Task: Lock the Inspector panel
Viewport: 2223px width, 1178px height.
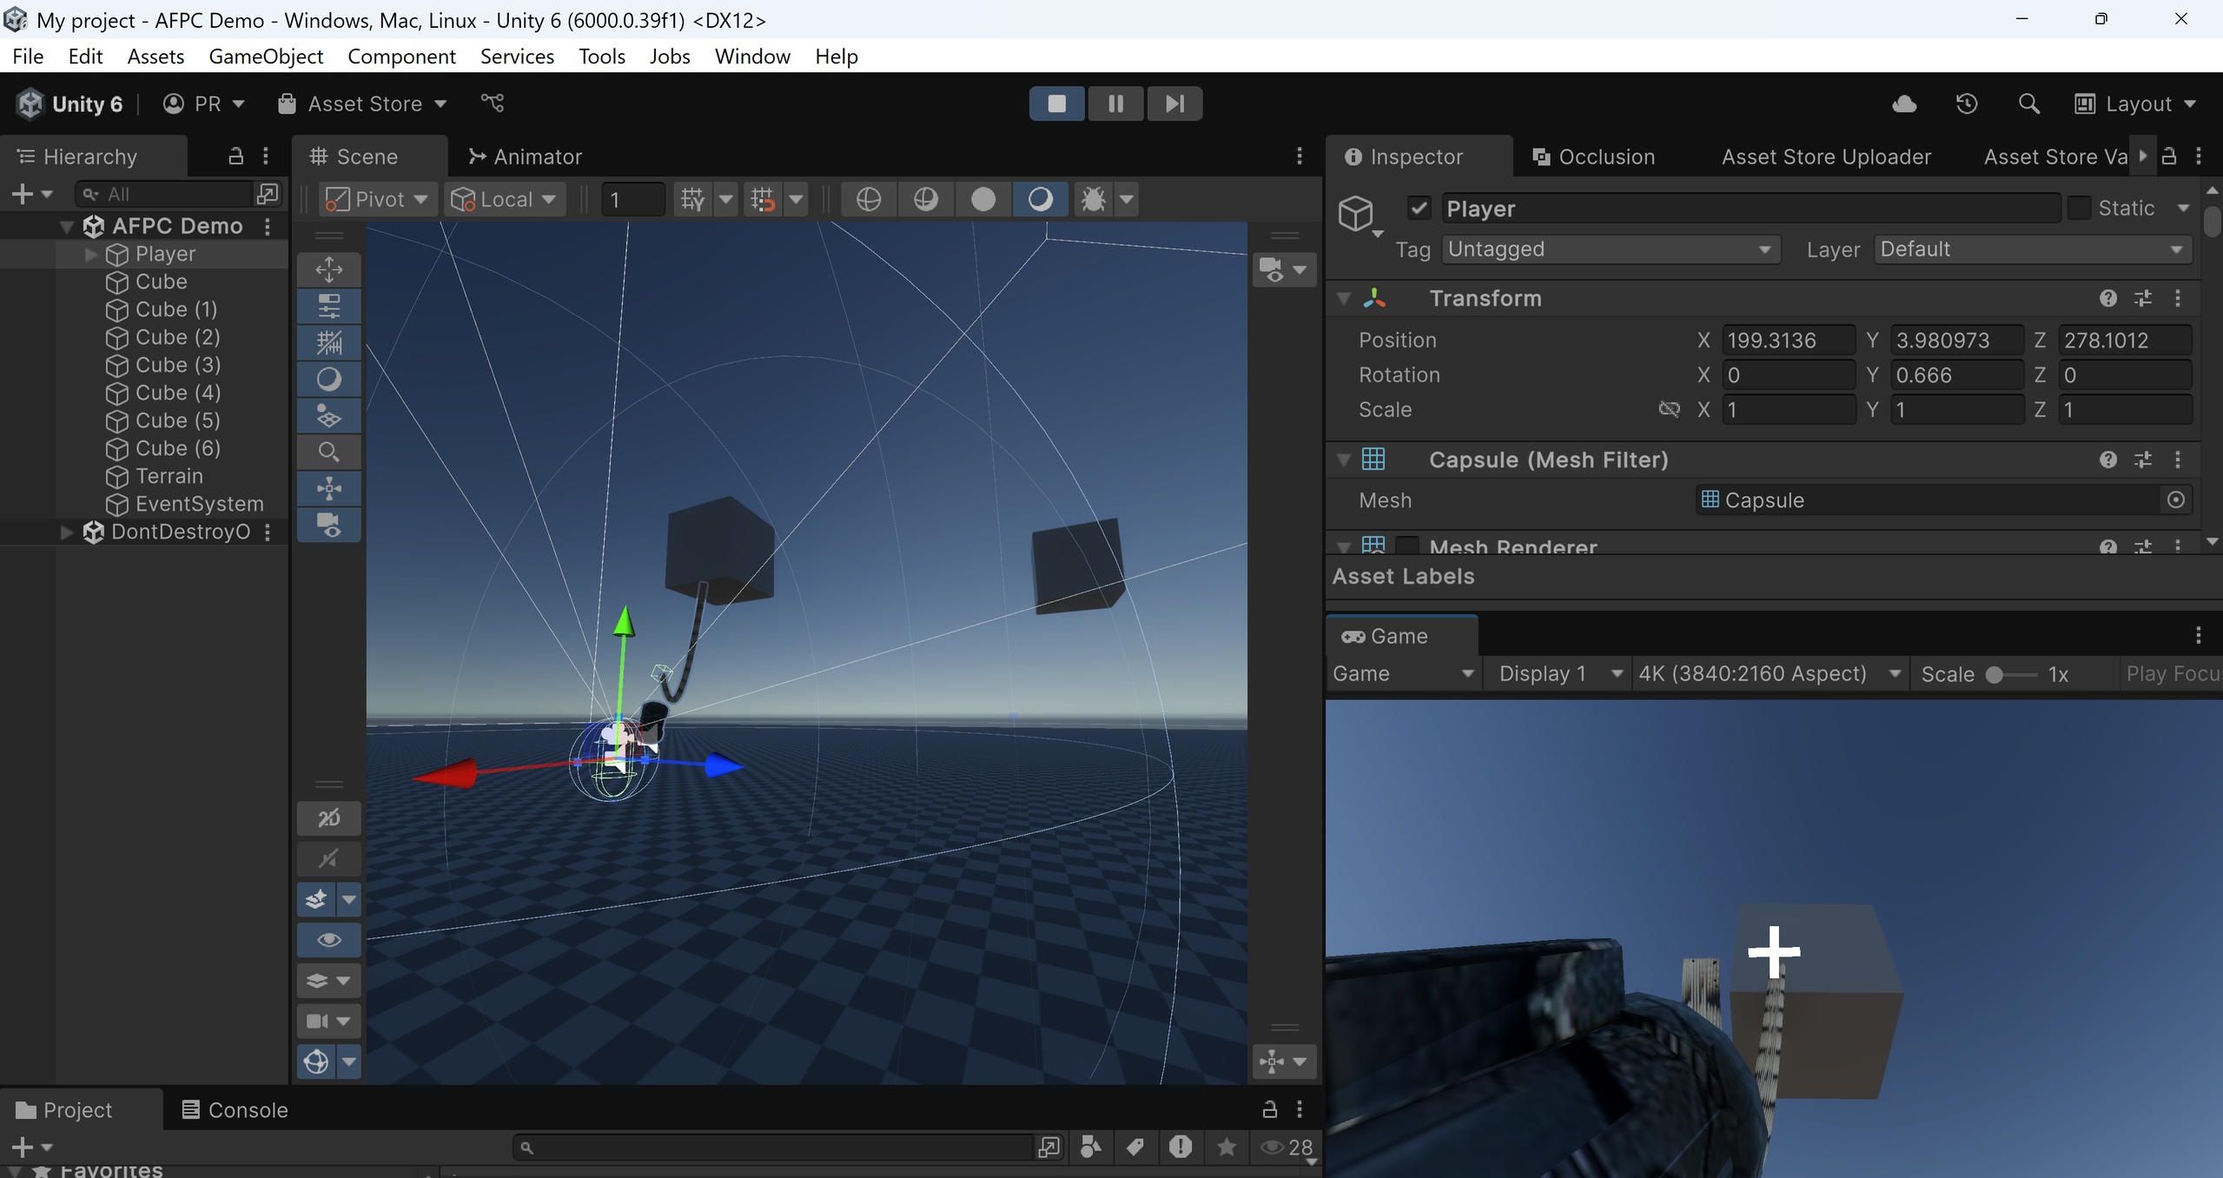Action: [x=2169, y=156]
